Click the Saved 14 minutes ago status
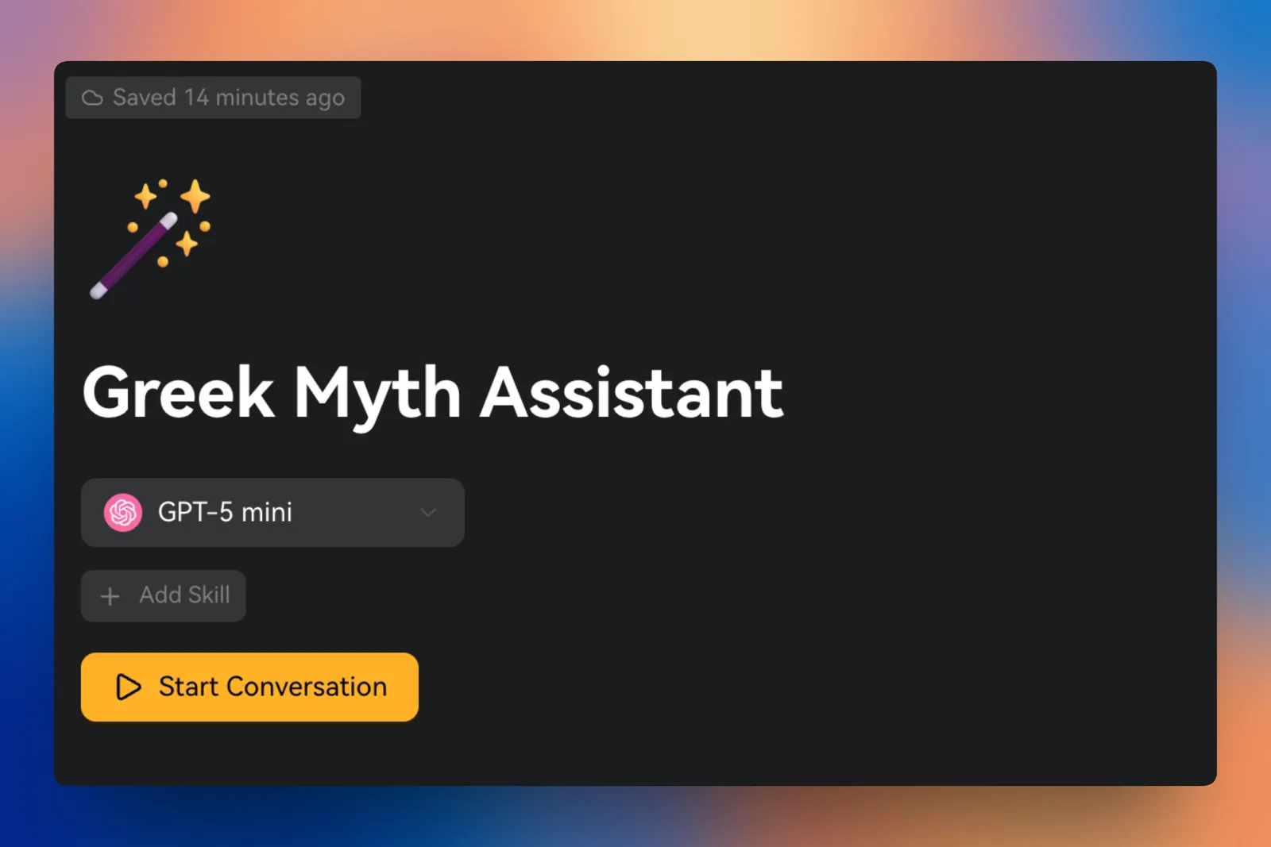The width and height of the screenshot is (1271, 847). pos(213,98)
